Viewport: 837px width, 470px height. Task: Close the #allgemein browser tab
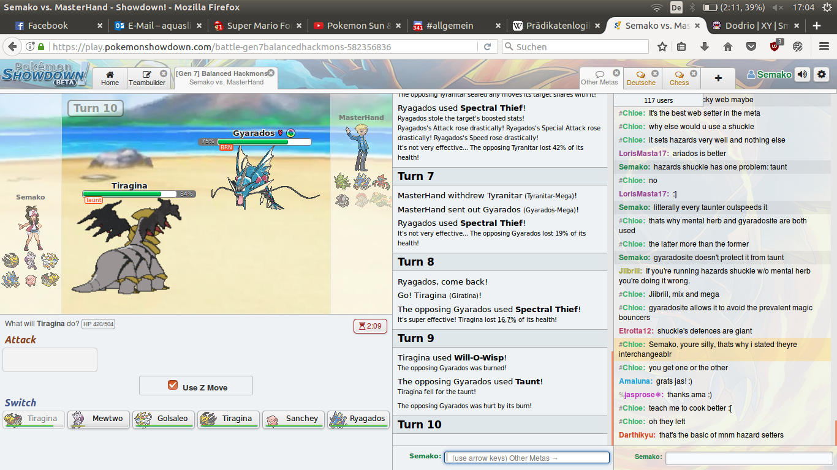tap(498, 26)
